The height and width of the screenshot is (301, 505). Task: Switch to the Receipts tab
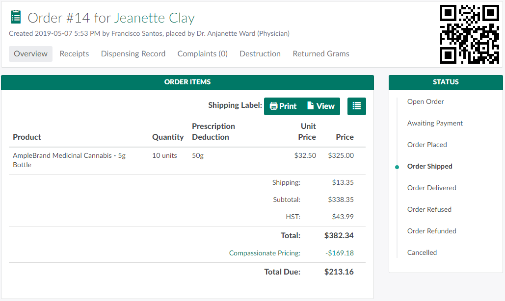coord(74,54)
